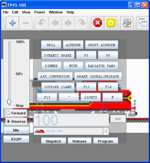Screen dimensions: 150x163
Task: Select the Reverse direction radio button
Action: (x=16, y=121)
